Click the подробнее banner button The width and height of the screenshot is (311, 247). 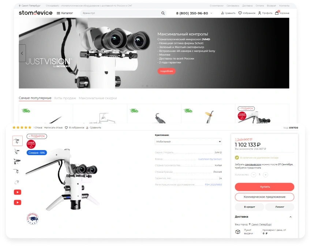(166, 71)
